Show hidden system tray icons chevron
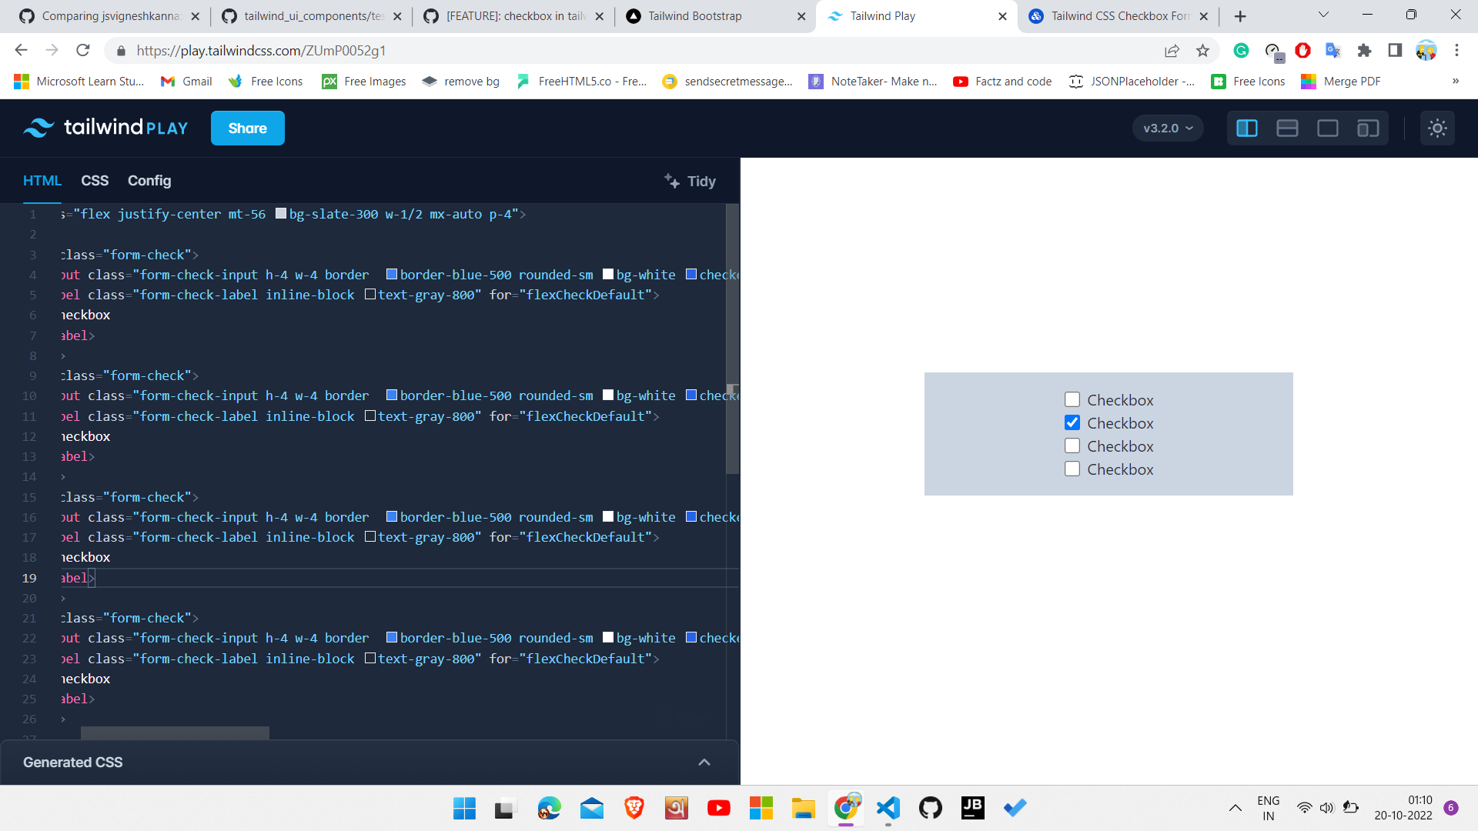 pyautogui.click(x=1235, y=808)
